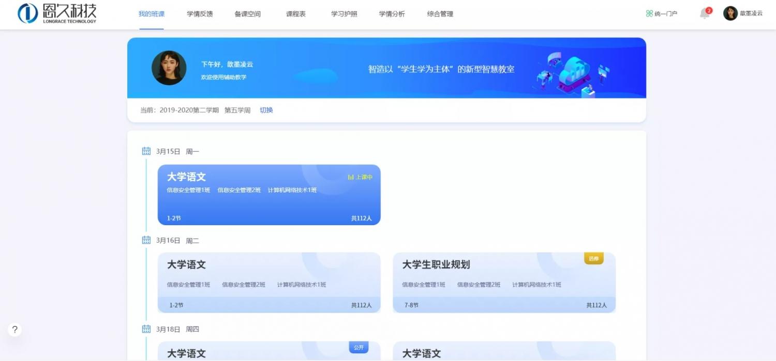Open 大学语文 class card on 3月15日
Viewport: 776px width, 361px height.
pyautogui.click(x=269, y=195)
